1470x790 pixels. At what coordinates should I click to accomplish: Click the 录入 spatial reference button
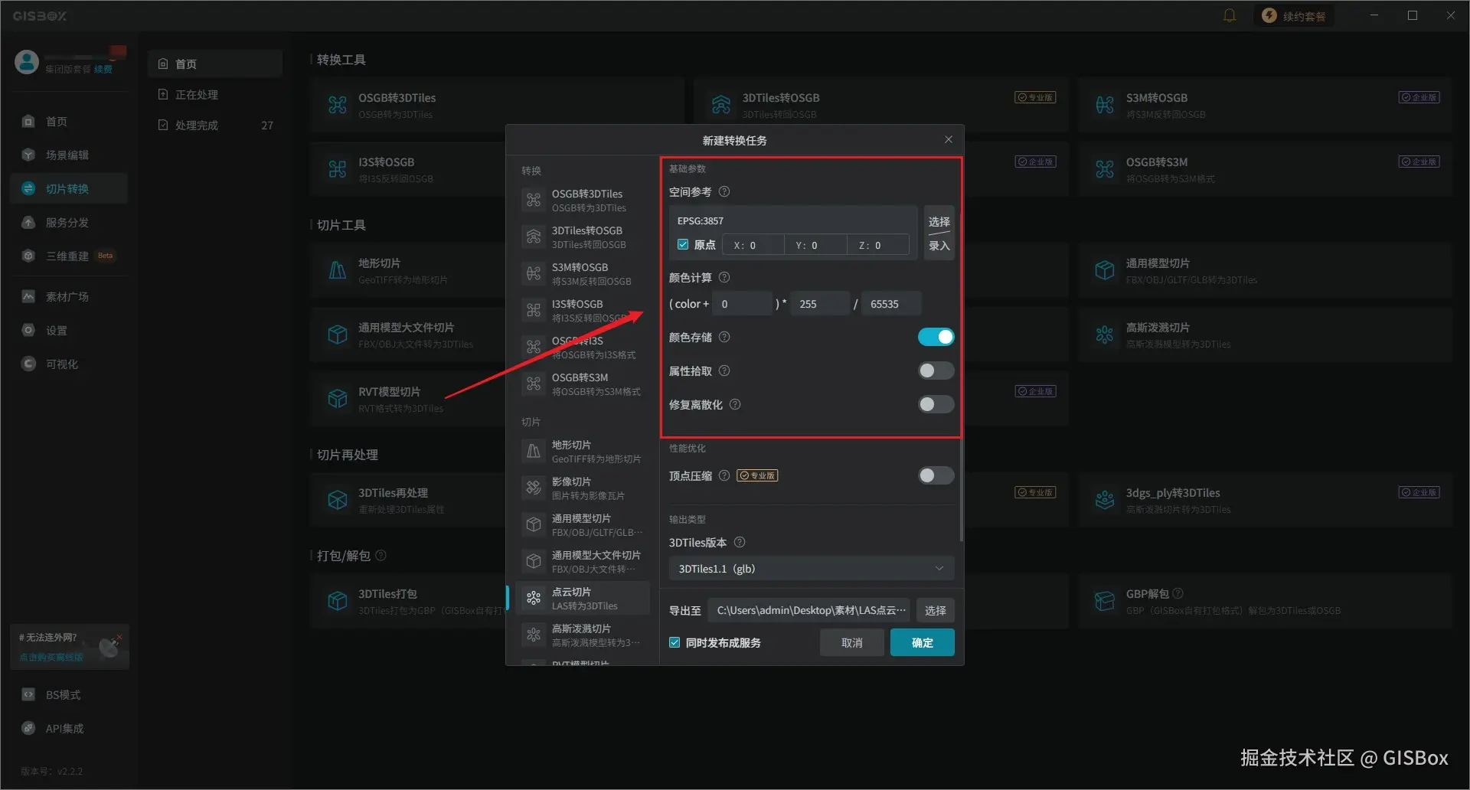939,246
